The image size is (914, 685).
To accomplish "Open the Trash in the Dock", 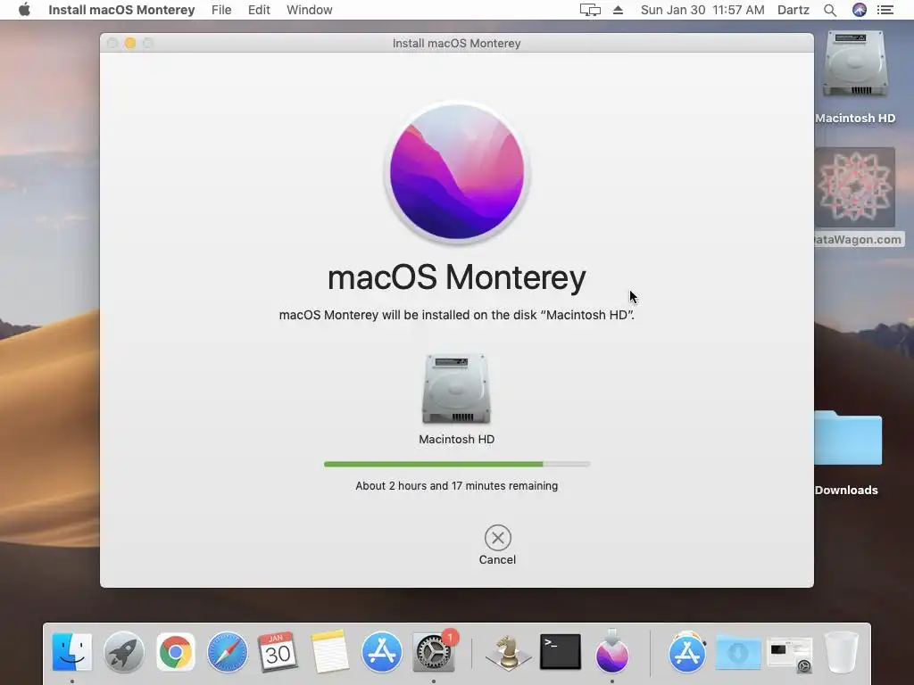I will pos(842,652).
